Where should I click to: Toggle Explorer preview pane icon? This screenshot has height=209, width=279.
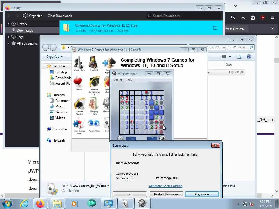click(x=239, y=57)
